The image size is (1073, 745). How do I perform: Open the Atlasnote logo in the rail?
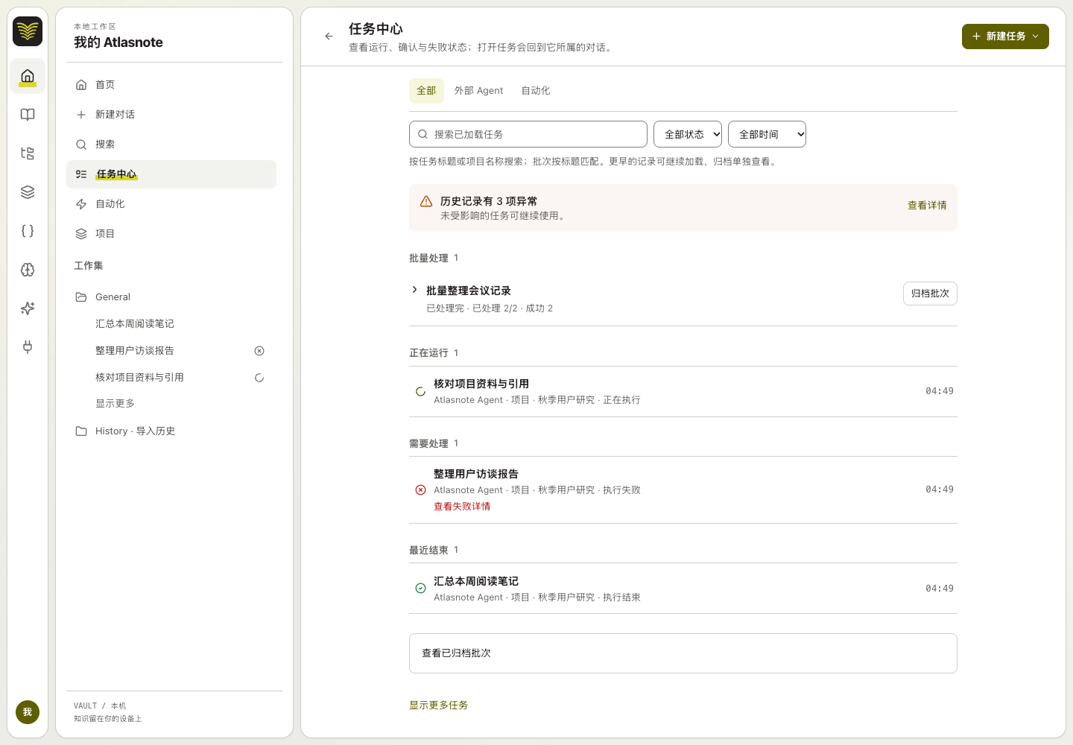pos(28,31)
